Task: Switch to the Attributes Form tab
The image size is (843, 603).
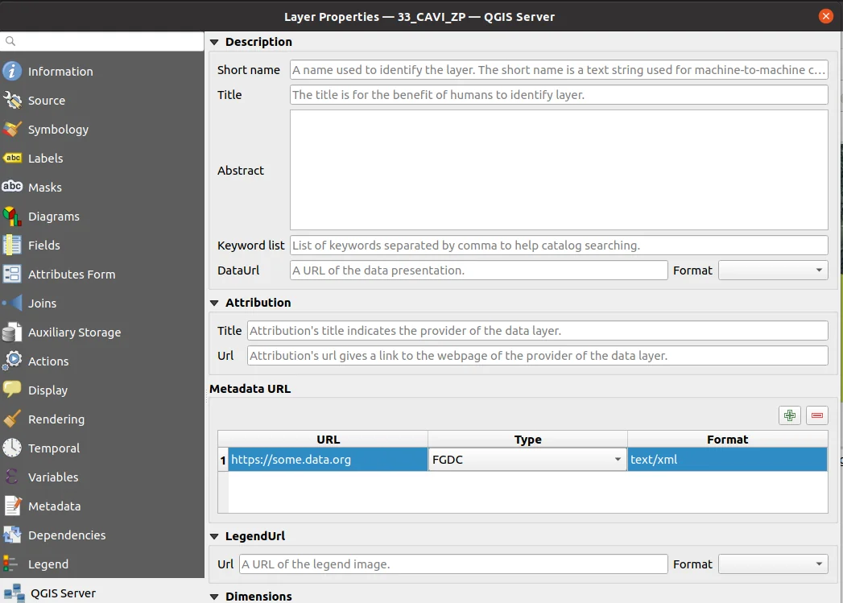Action: 72,275
